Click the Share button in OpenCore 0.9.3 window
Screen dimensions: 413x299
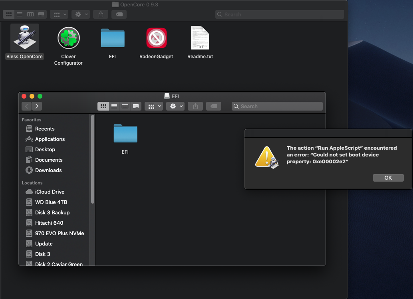point(101,14)
